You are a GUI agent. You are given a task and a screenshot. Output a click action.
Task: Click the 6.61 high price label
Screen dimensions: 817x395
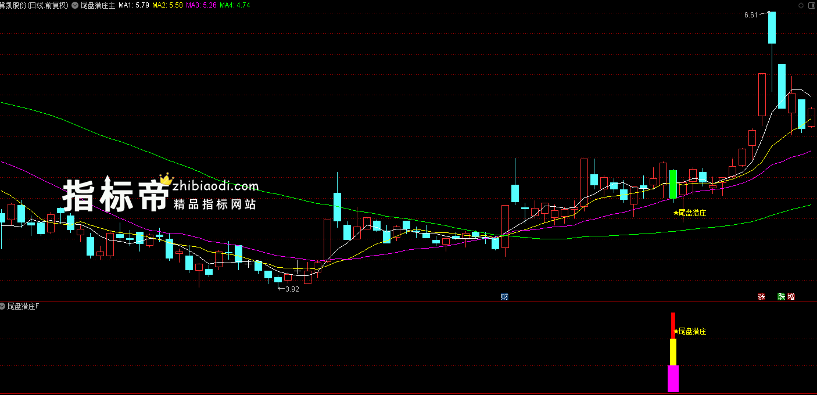(x=751, y=15)
